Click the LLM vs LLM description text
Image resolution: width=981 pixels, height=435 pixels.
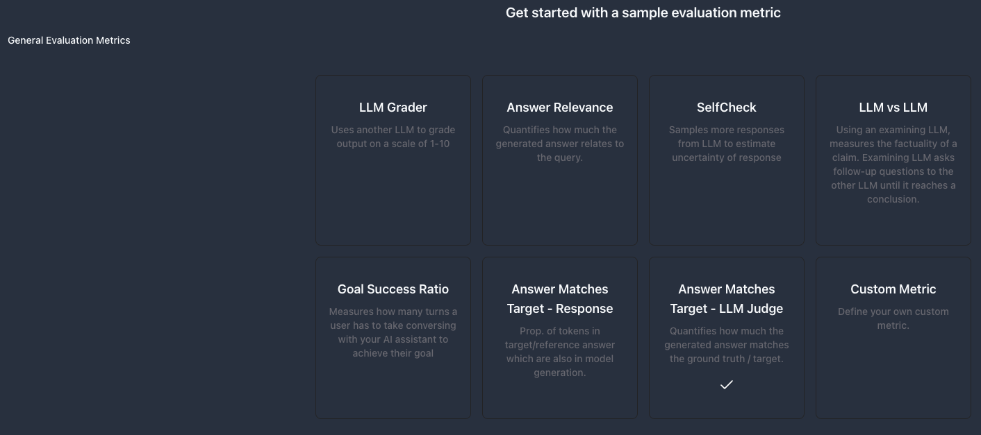click(893, 164)
